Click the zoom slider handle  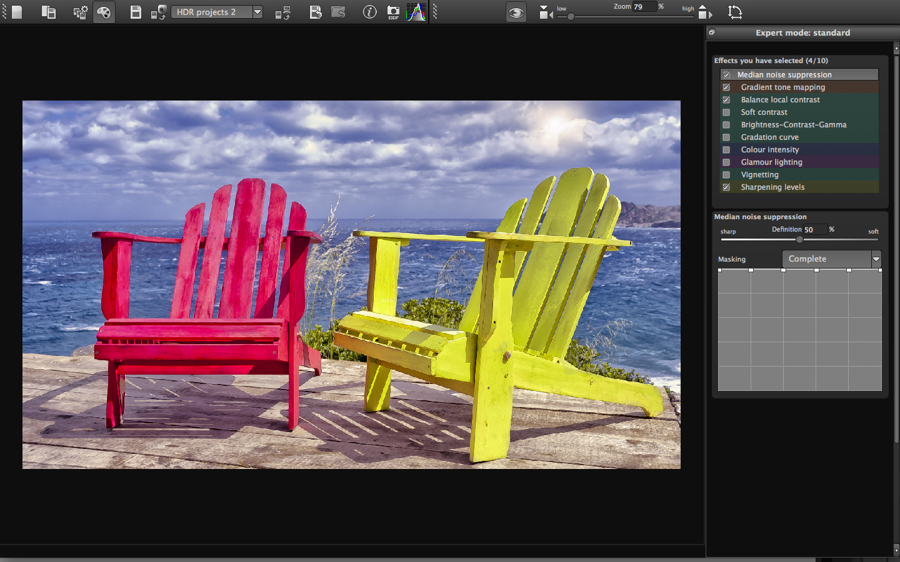571,17
